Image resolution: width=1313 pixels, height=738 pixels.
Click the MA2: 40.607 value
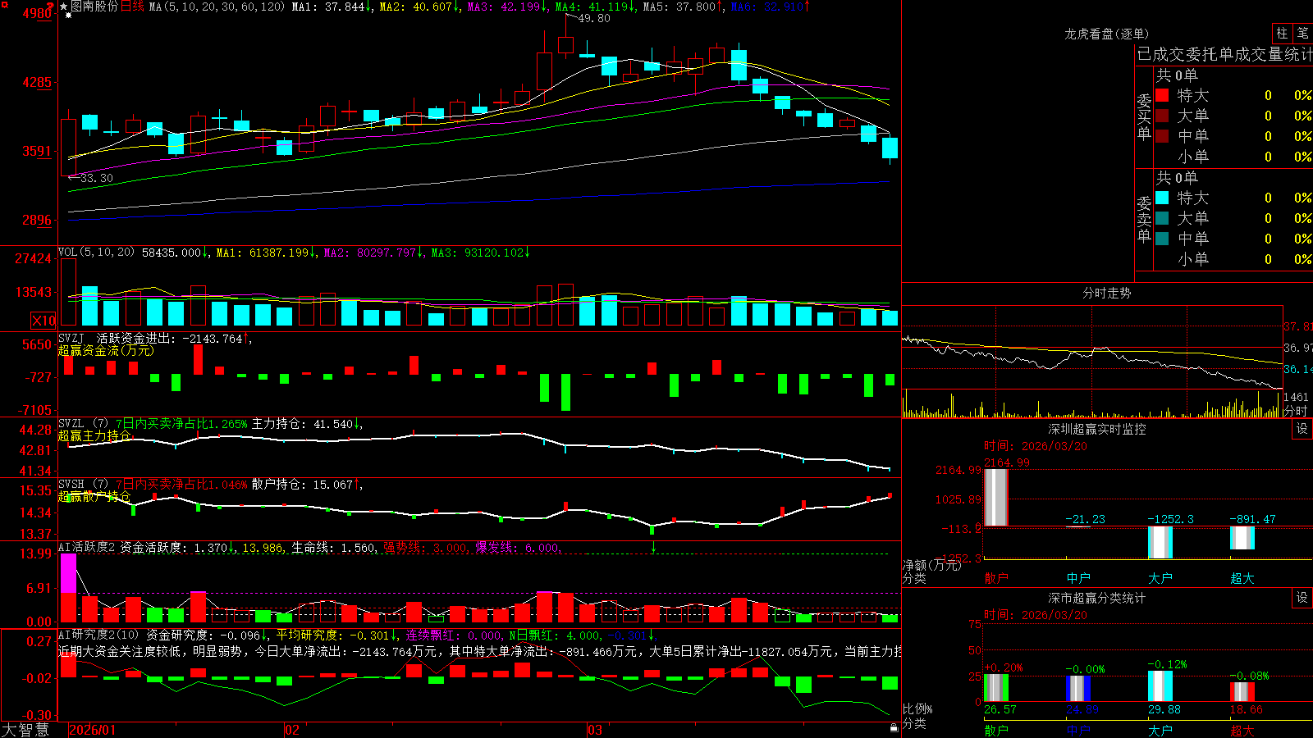pos(416,7)
